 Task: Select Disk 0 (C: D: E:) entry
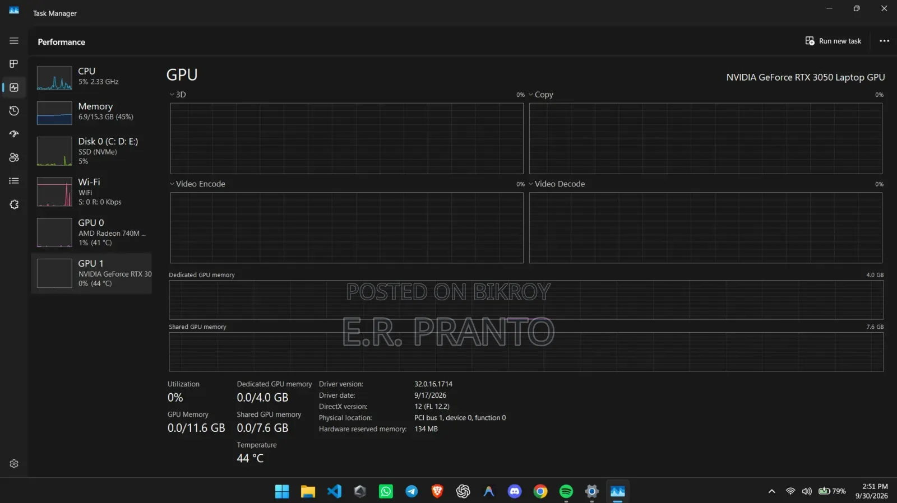(92, 151)
